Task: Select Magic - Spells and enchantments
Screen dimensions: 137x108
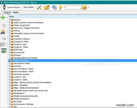Action: pos(26,88)
